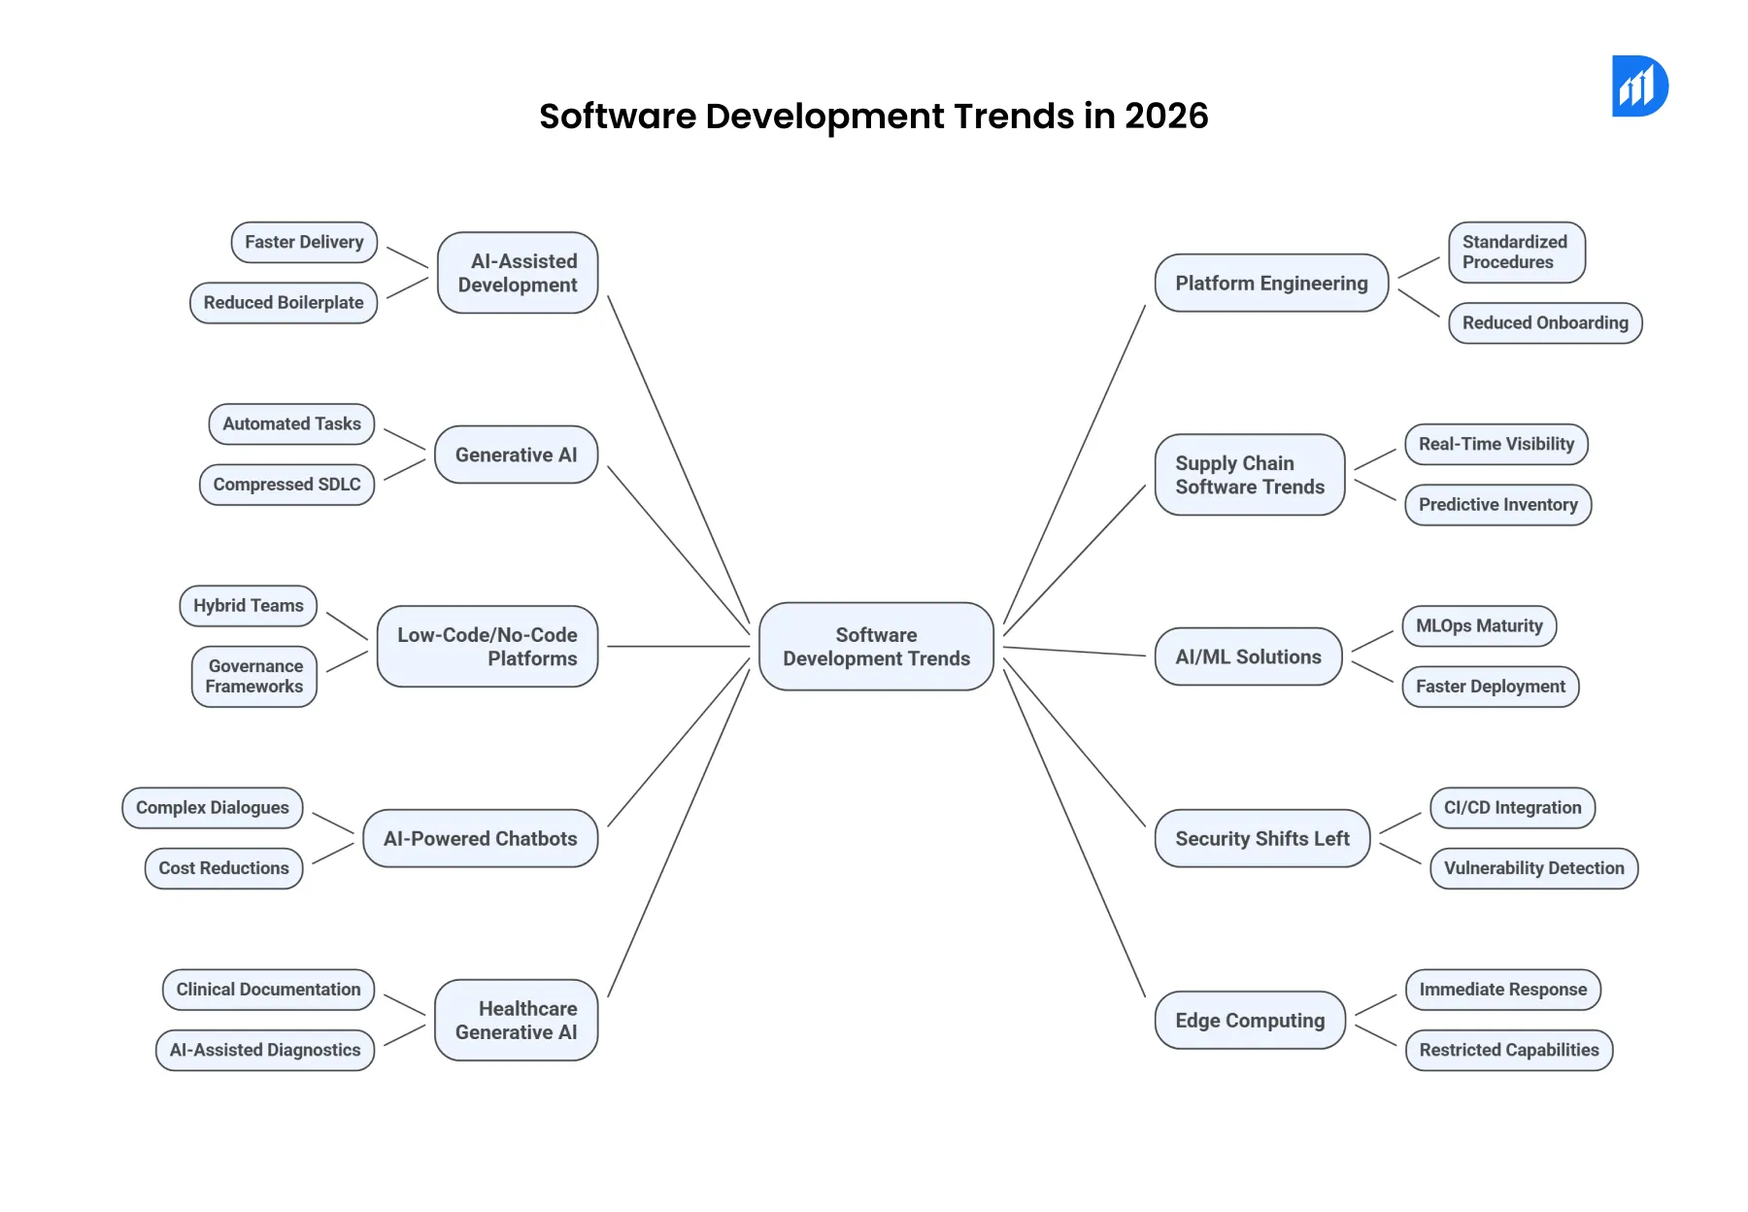Select the Vulnerability Detection node
Viewport: 1748px width, 1212px height.
[x=1533, y=867]
